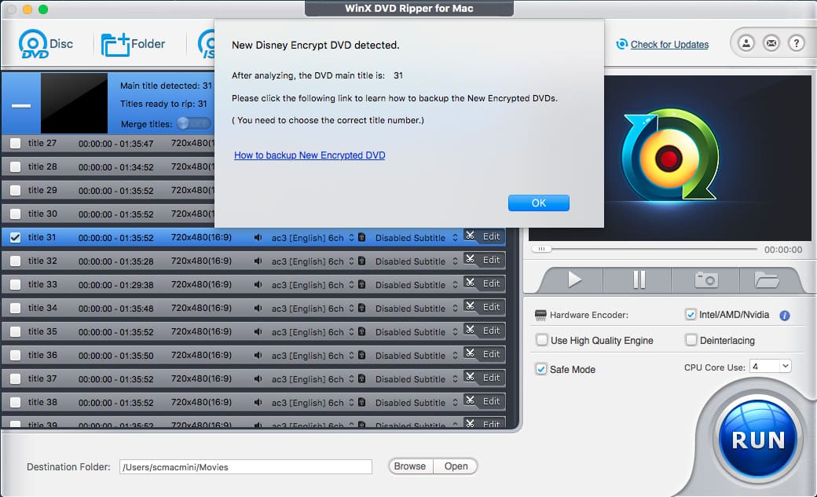Check the title 33 checkbox
The height and width of the screenshot is (497, 817).
[x=15, y=284]
